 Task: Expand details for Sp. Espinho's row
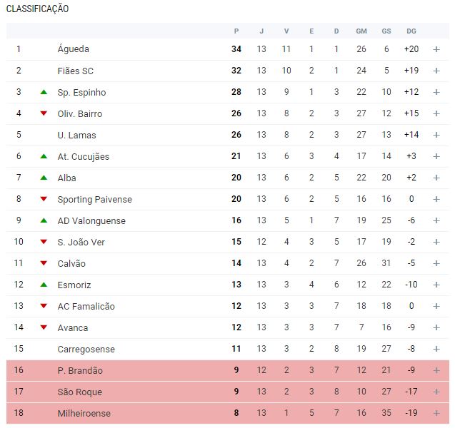coord(436,92)
